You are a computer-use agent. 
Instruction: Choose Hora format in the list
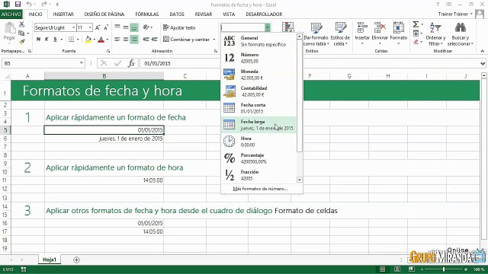[x=258, y=142]
